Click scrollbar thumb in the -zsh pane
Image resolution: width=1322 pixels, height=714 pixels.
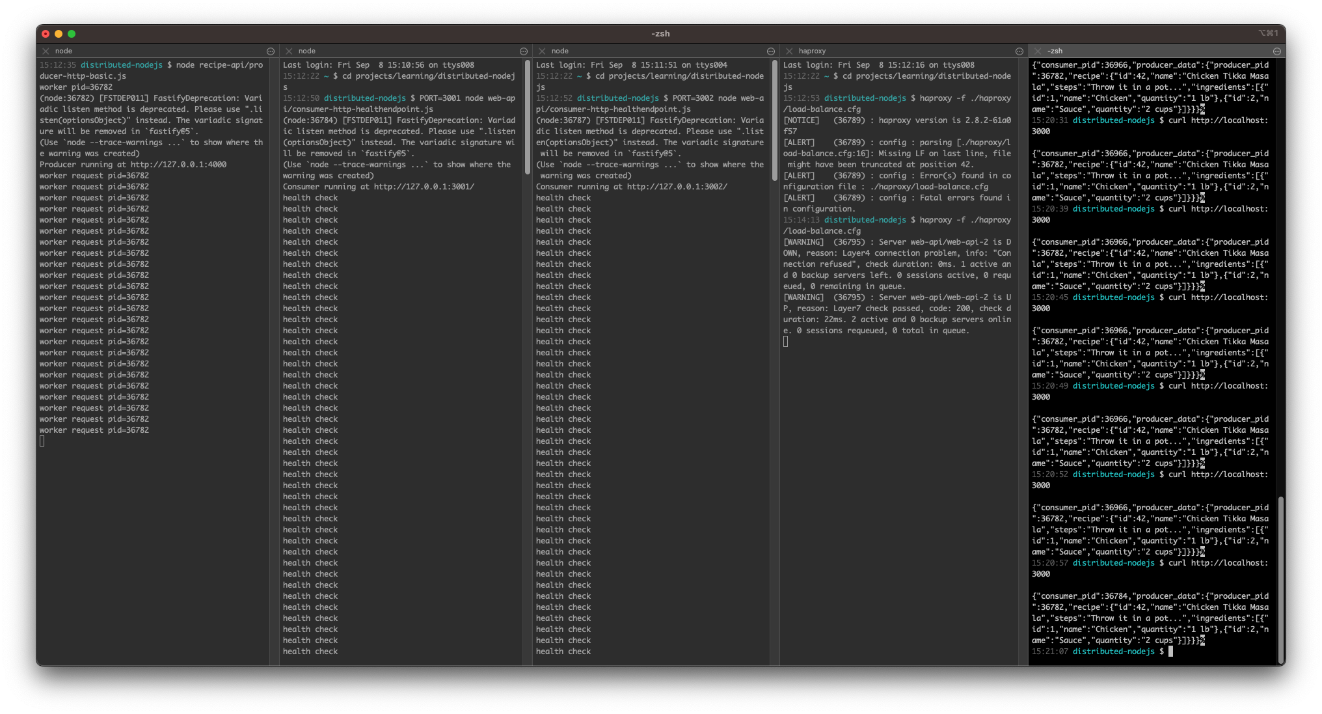(x=1280, y=579)
